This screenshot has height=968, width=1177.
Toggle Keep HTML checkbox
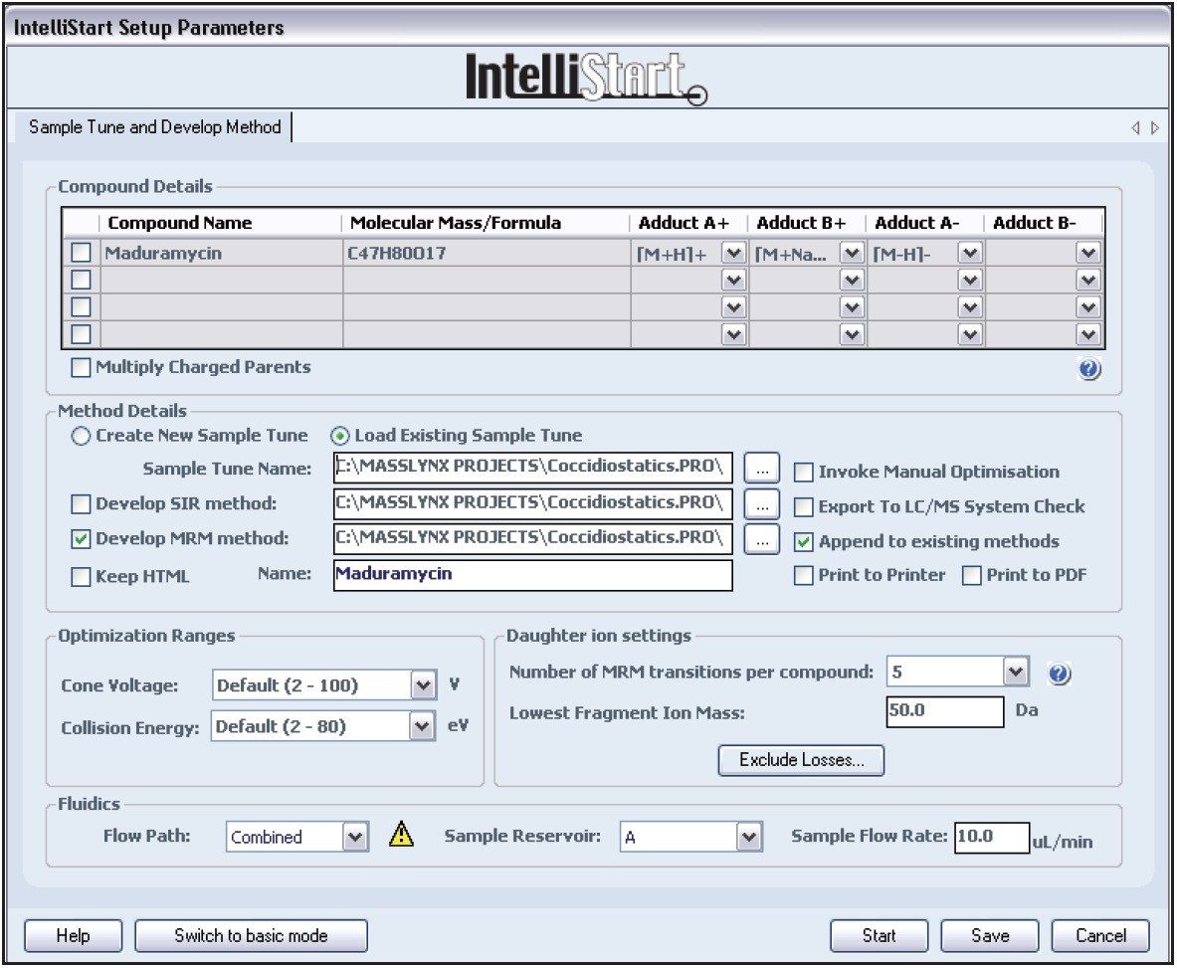[x=81, y=577]
